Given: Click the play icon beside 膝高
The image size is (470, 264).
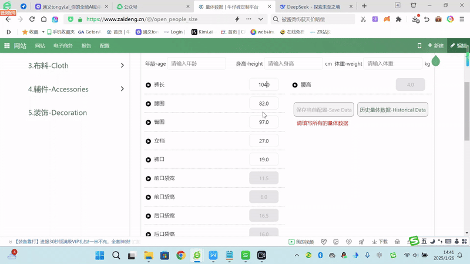Looking at the screenshot, I should [295, 85].
